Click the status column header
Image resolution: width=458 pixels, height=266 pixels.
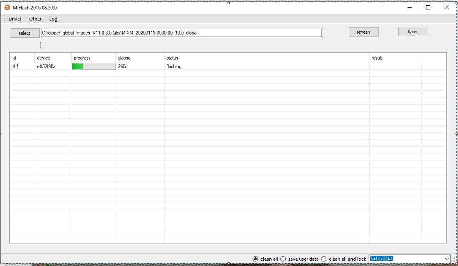(x=267, y=58)
